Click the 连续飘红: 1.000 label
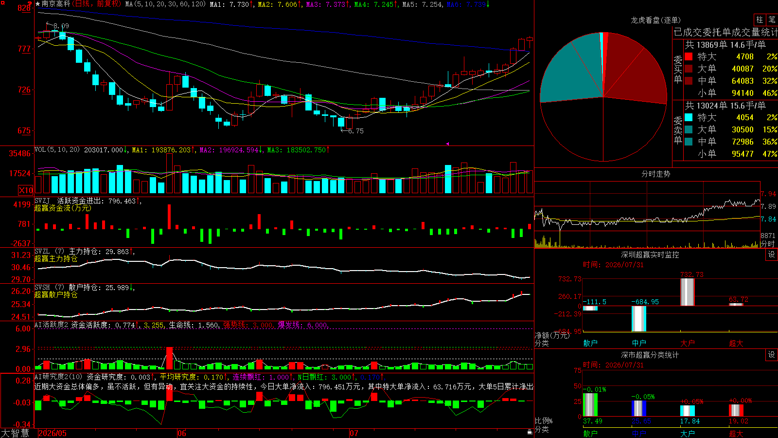 click(262, 377)
